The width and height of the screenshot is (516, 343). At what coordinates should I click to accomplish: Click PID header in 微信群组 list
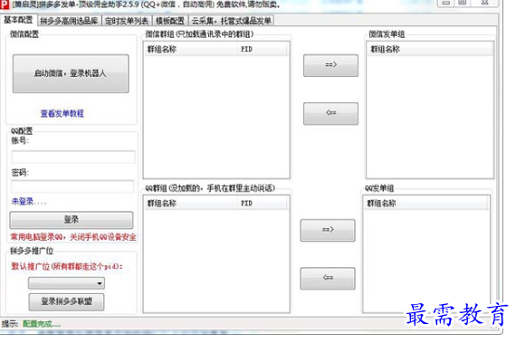263,50
